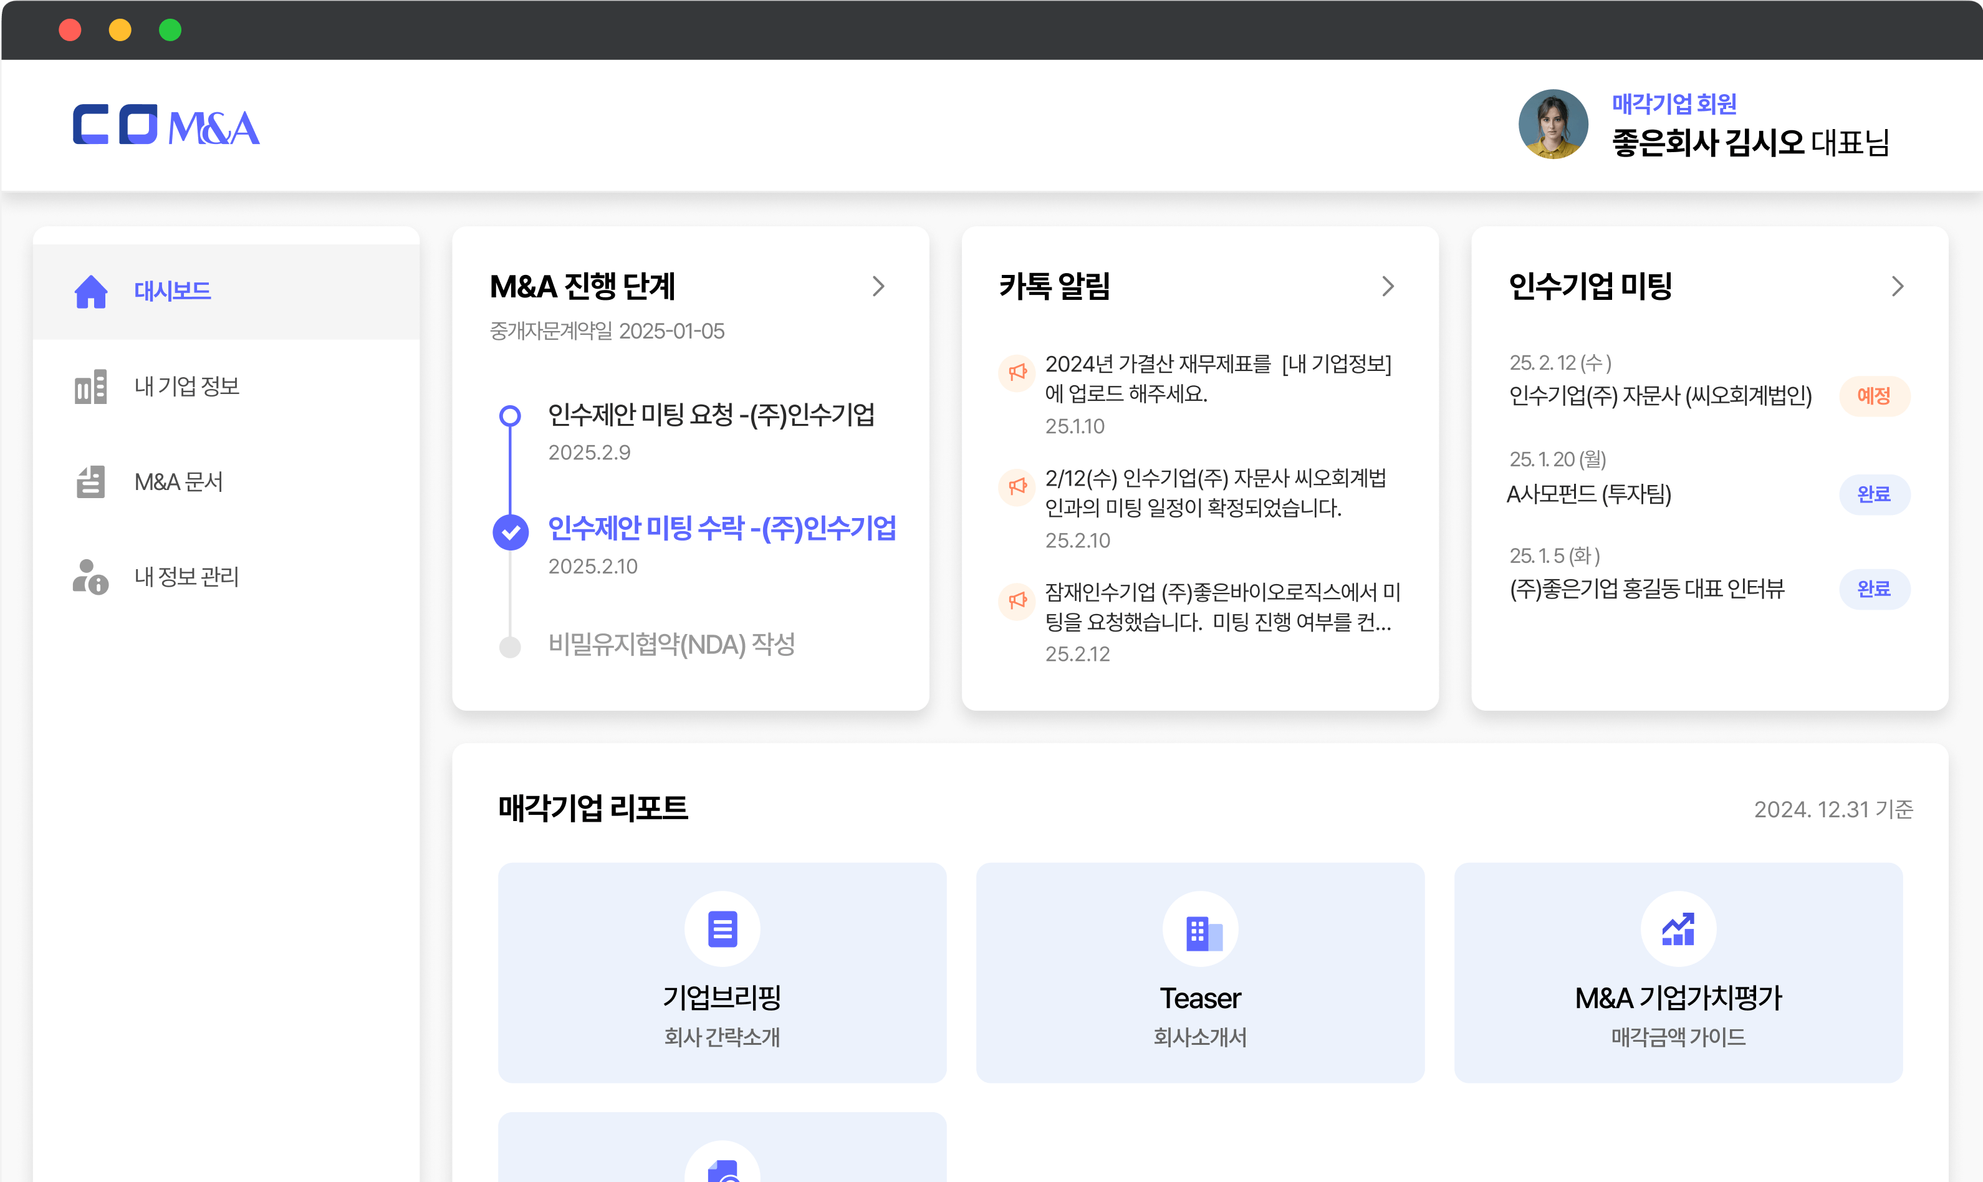The image size is (1983, 1182).
Task: Open the M&A 기업가치평가 report card
Action: [x=1678, y=973]
